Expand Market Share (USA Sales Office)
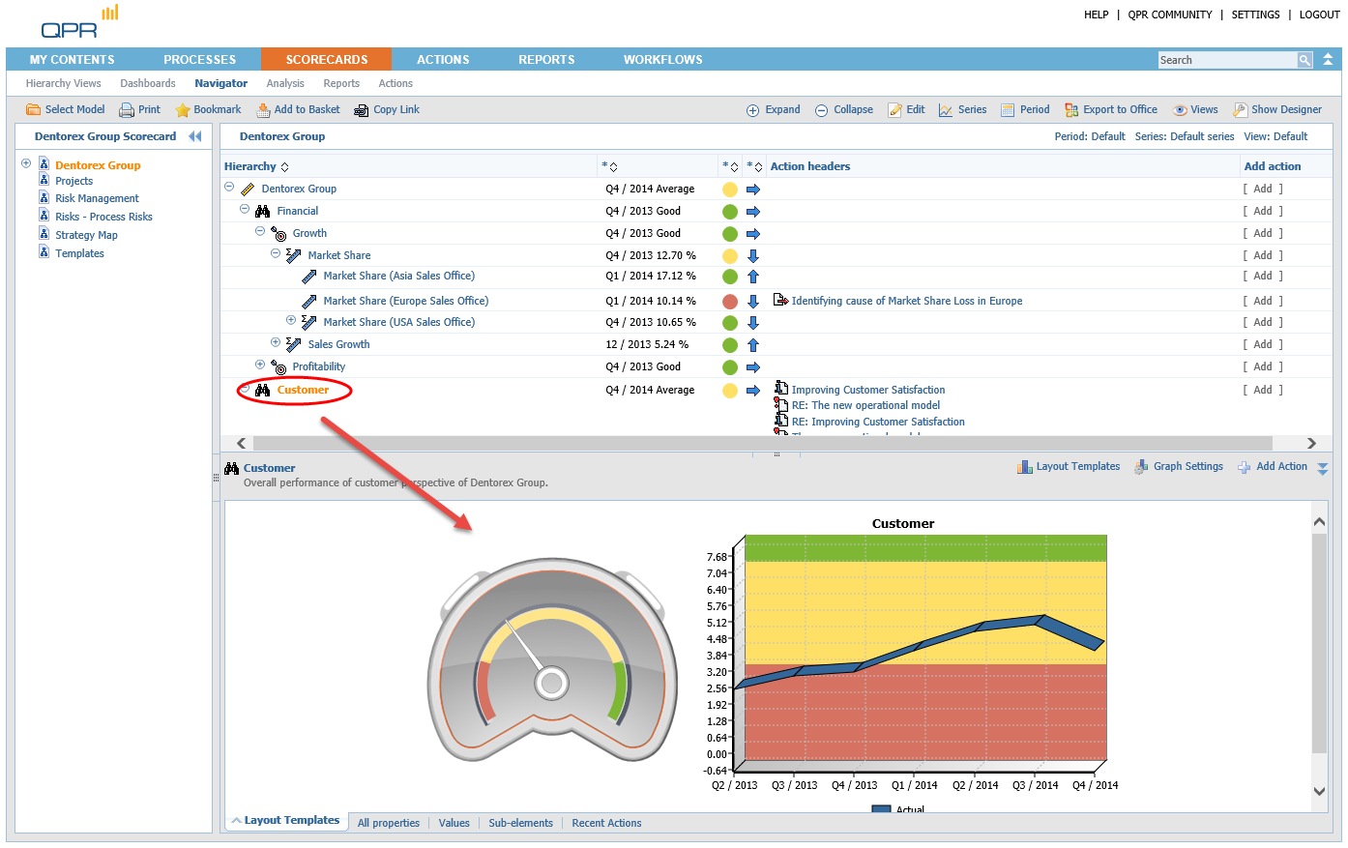1348x848 pixels. [291, 321]
